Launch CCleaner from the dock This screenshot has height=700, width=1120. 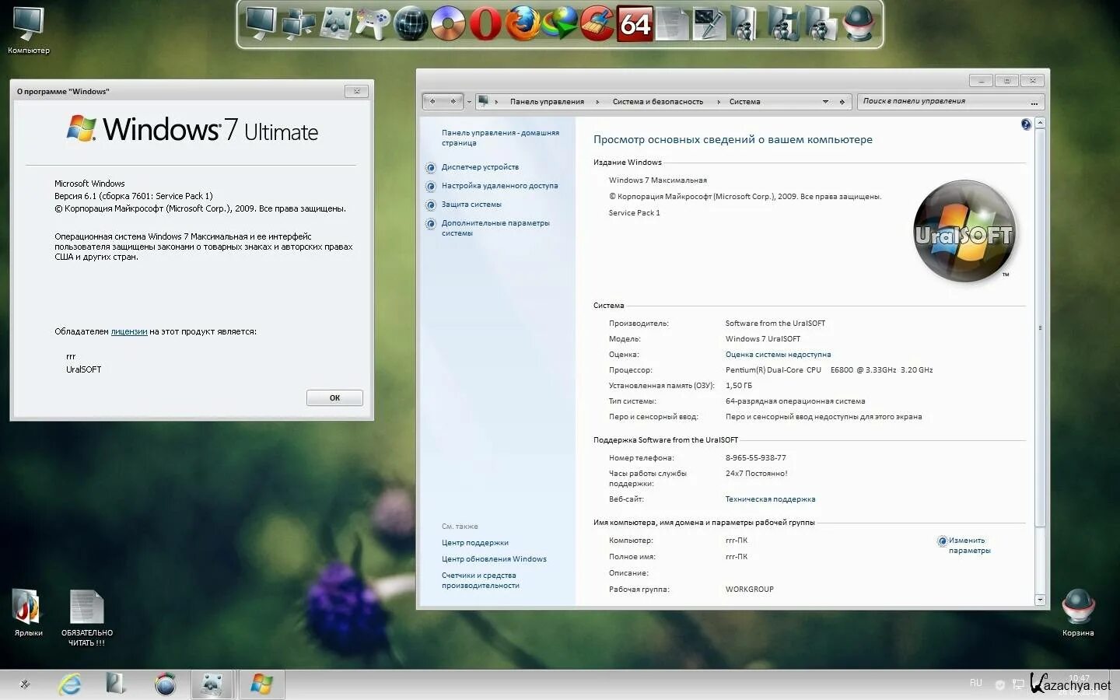click(597, 23)
